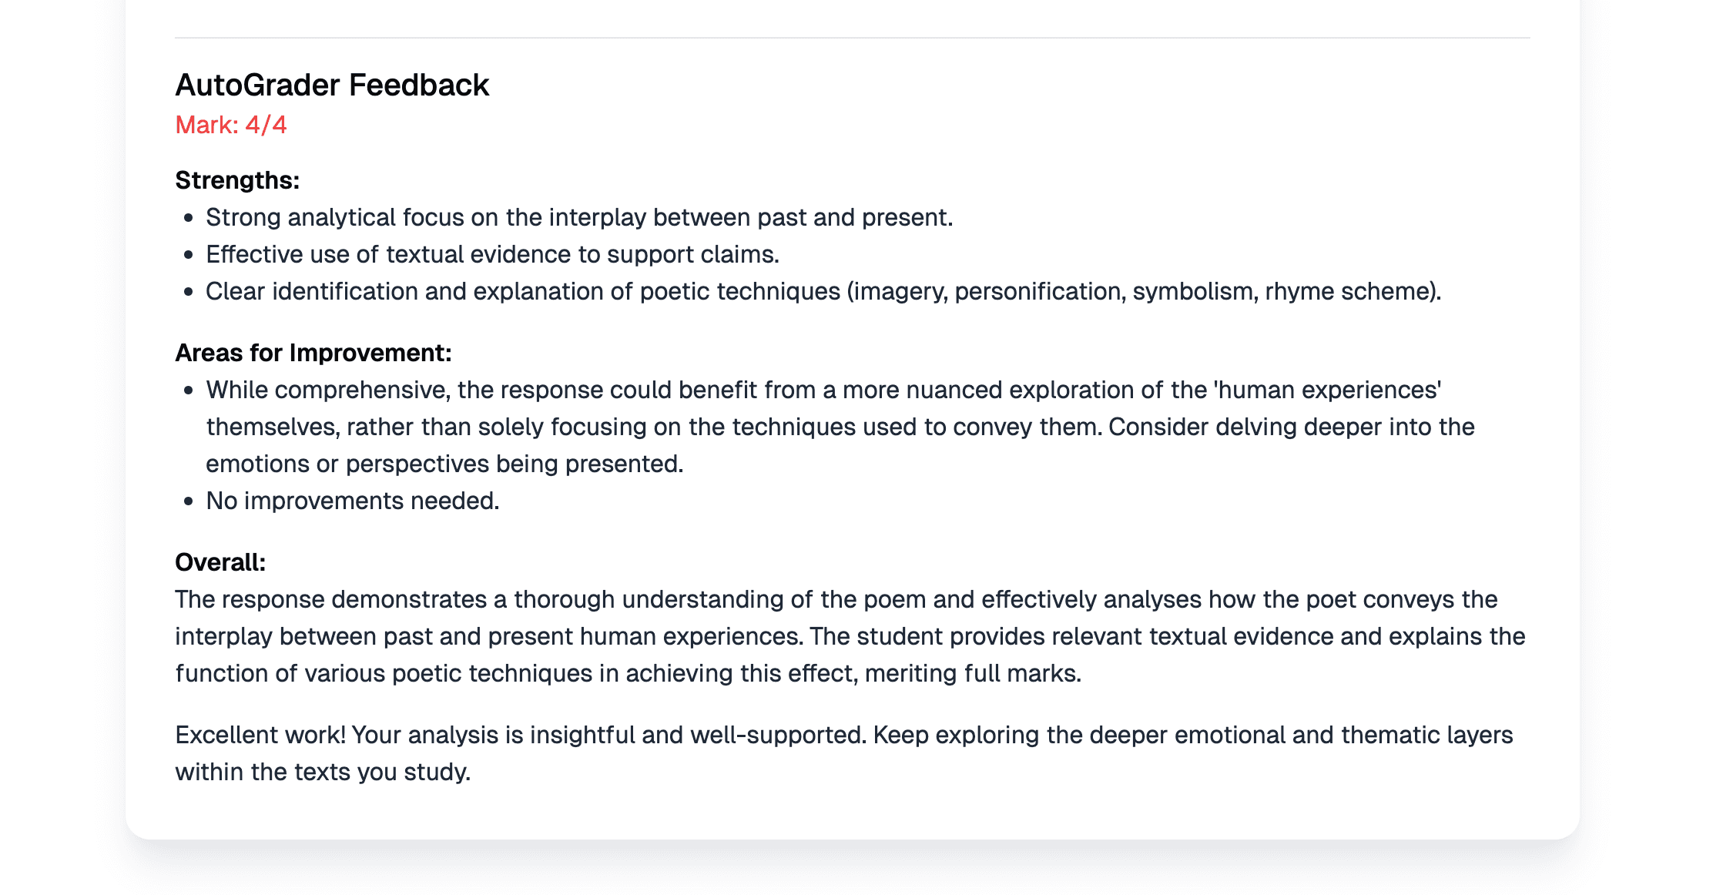1713x895 pixels.
Task: Click the poetic techniques strength bullet
Action: [823, 291]
